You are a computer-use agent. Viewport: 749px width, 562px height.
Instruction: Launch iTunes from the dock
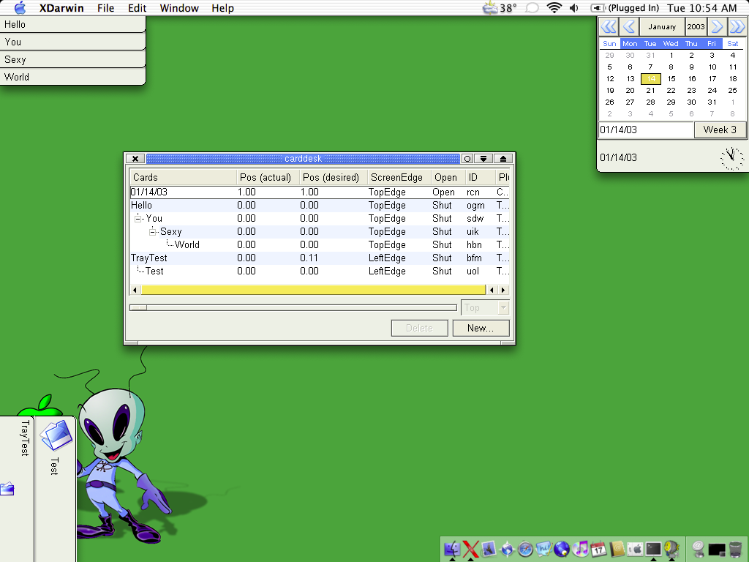click(580, 549)
